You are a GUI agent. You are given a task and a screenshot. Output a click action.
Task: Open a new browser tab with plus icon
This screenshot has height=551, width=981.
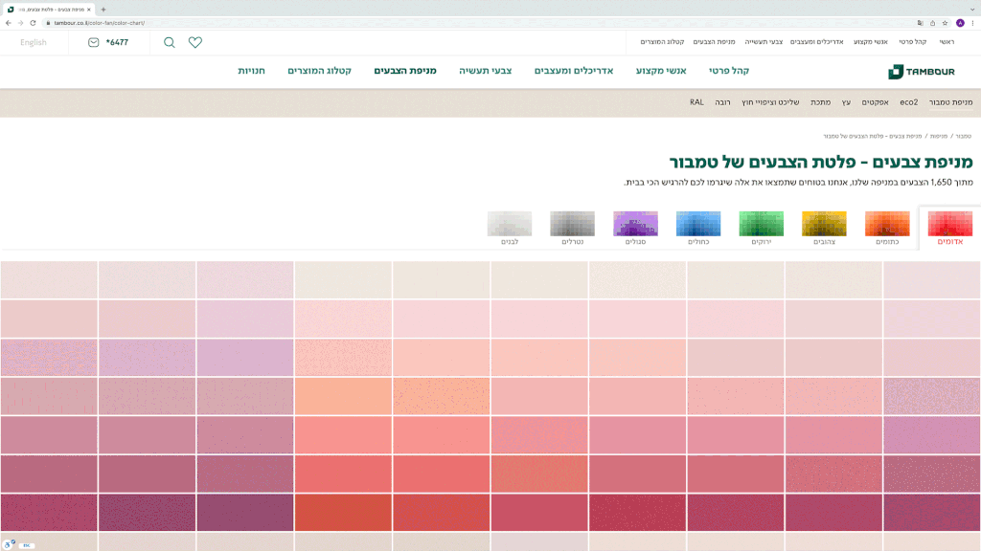(x=103, y=9)
